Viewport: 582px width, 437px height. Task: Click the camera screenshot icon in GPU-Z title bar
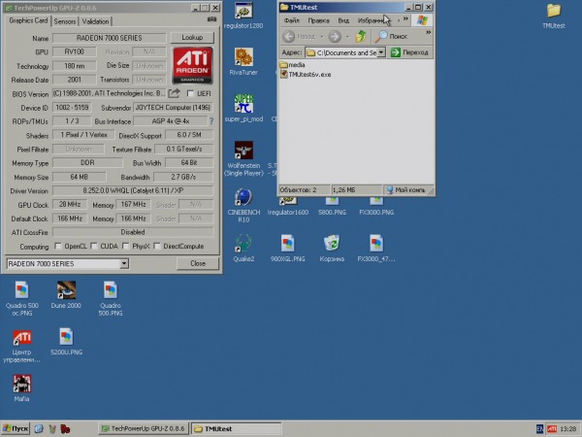[212, 19]
